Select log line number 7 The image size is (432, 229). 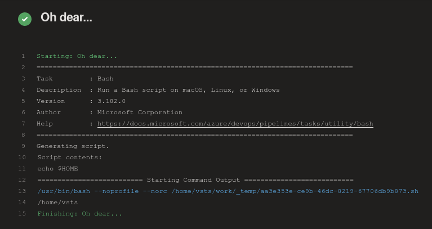click(23, 124)
